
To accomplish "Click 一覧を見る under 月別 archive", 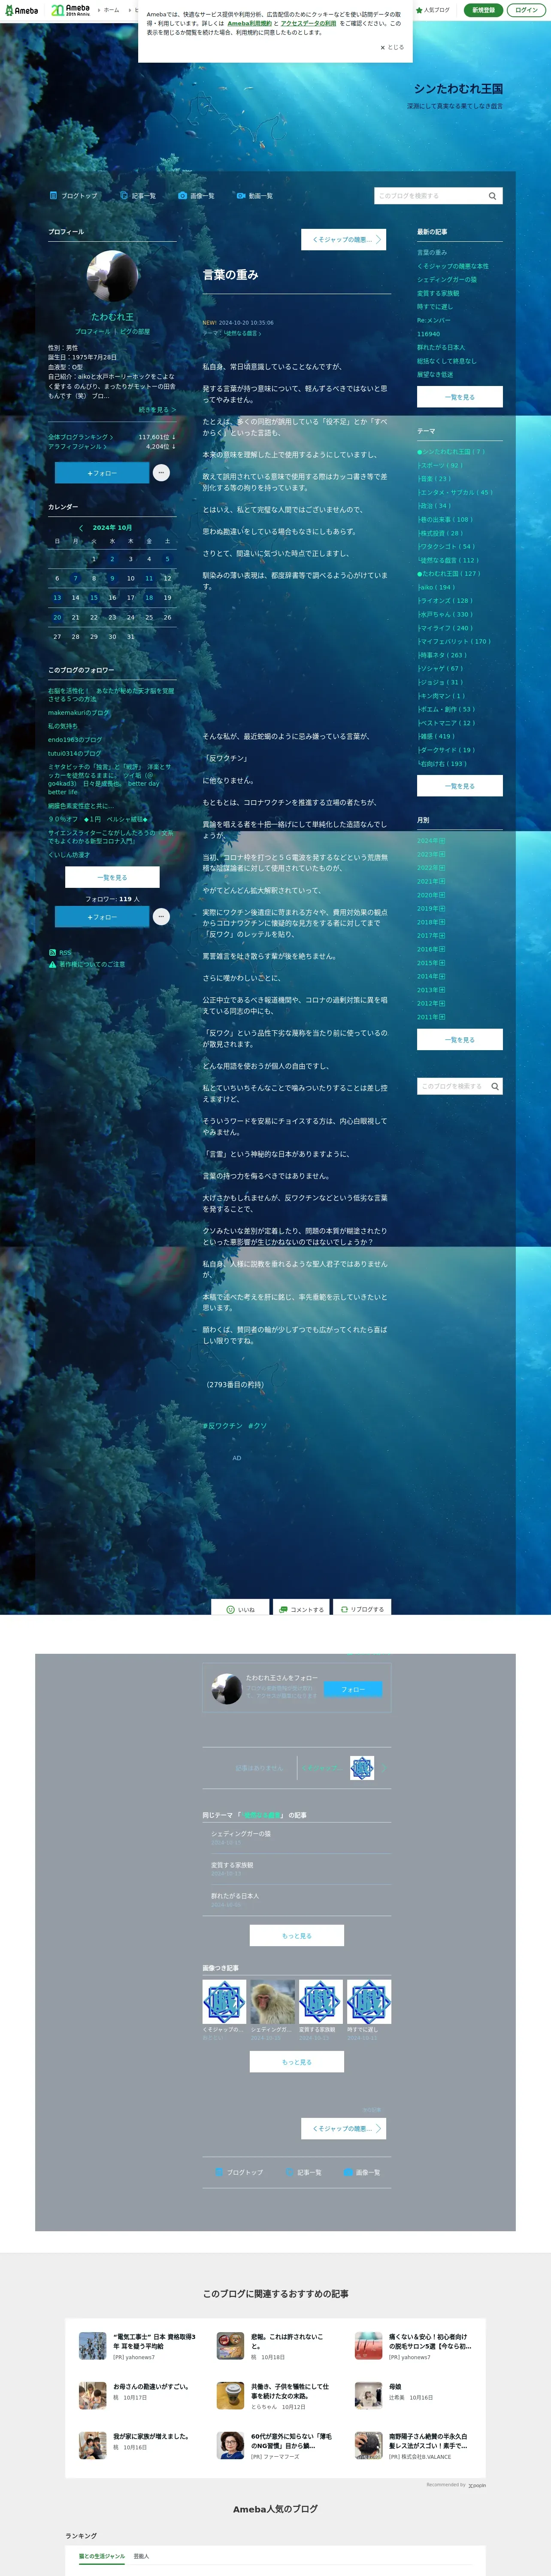I will pyautogui.click(x=459, y=1039).
